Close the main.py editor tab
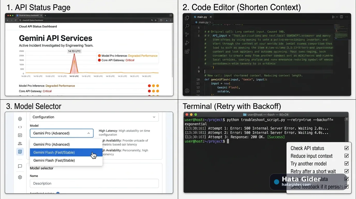The image size is (356, 199). (x=211, y=17)
